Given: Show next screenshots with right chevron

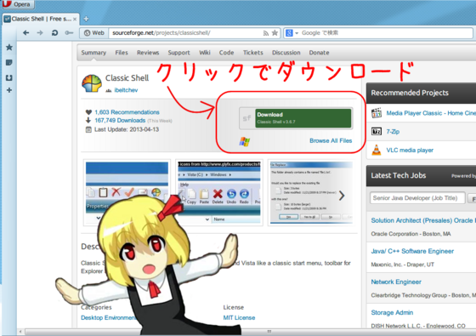Looking at the screenshot, I should pyautogui.click(x=342, y=196).
